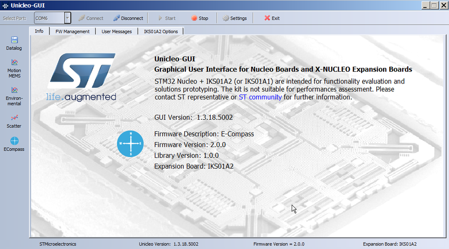Click Expansion Board status bar entry
This screenshot has height=249, width=449.
point(390,244)
